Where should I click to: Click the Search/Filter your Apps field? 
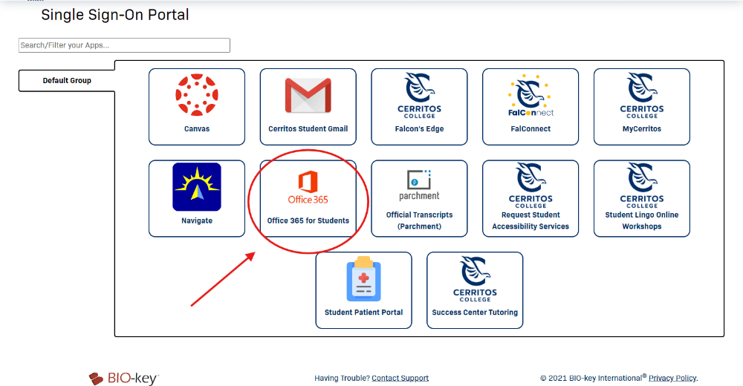tap(124, 45)
